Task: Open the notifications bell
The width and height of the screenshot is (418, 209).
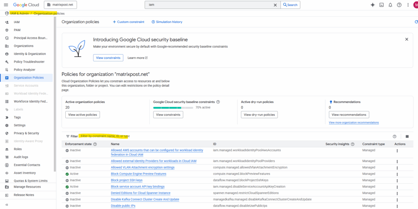Action: point(390,5)
